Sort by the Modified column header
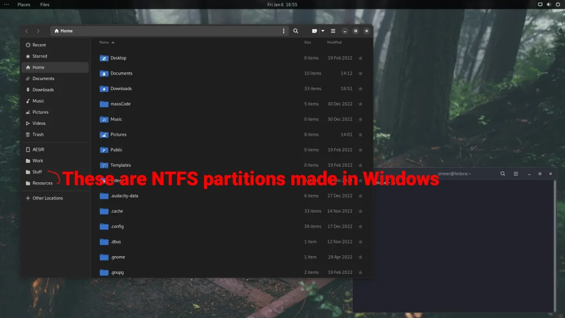 coord(334,42)
